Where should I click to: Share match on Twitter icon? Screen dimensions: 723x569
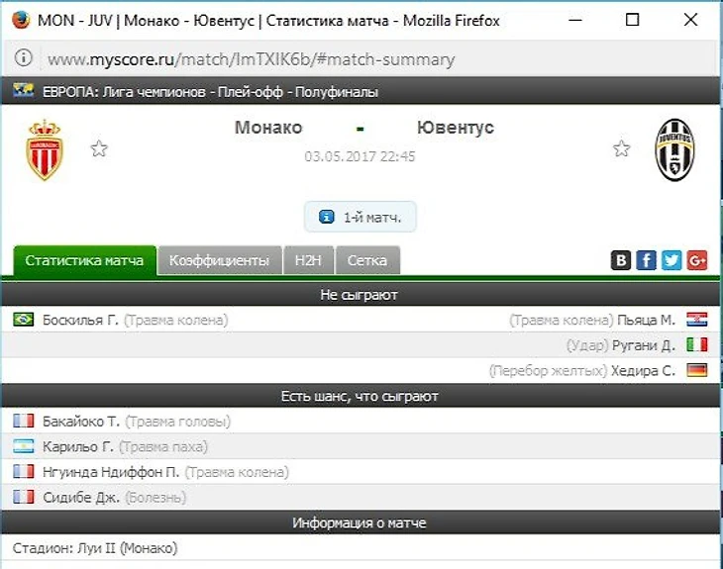(671, 260)
